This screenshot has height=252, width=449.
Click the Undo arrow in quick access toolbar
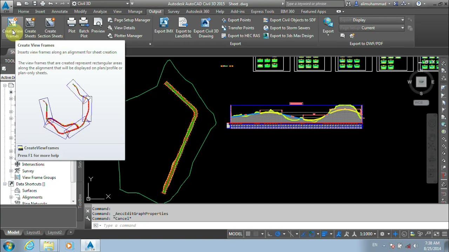pos(51,4)
